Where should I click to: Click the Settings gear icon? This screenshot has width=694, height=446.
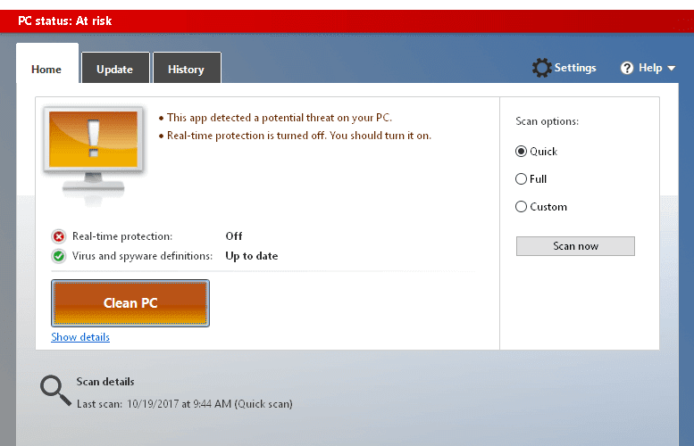click(x=542, y=68)
